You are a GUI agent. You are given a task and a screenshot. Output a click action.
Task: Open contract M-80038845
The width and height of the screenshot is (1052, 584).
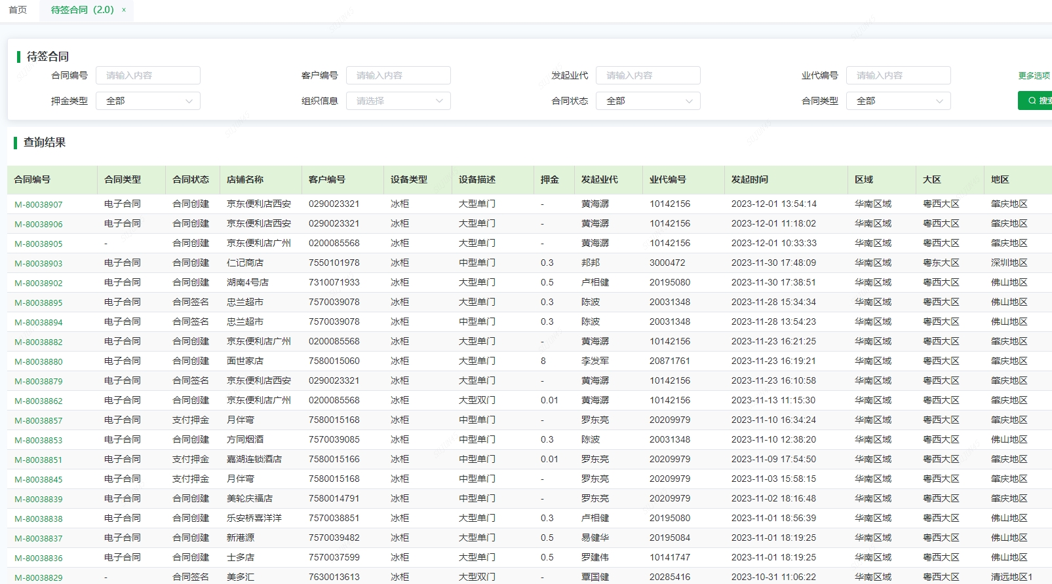[39, 479]
